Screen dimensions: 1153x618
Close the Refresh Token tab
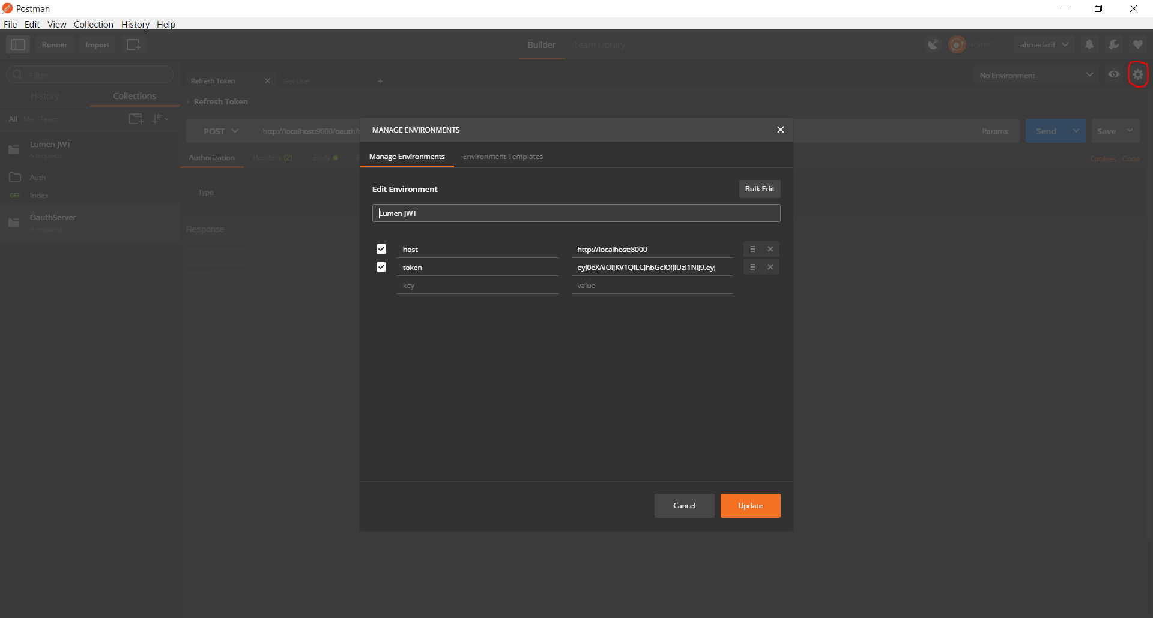point(267,81)
